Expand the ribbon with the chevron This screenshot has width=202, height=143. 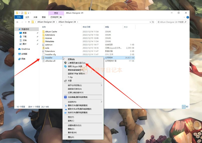click(x=184, y=17)
